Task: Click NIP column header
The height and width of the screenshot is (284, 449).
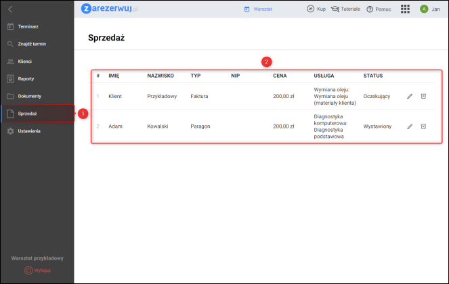Action: 236,76
